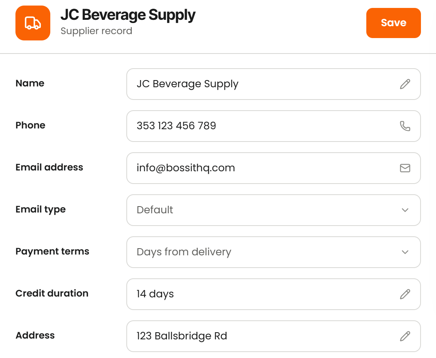436x358 pixels.
Task: Click the phone handset icon
Action: 405,126
